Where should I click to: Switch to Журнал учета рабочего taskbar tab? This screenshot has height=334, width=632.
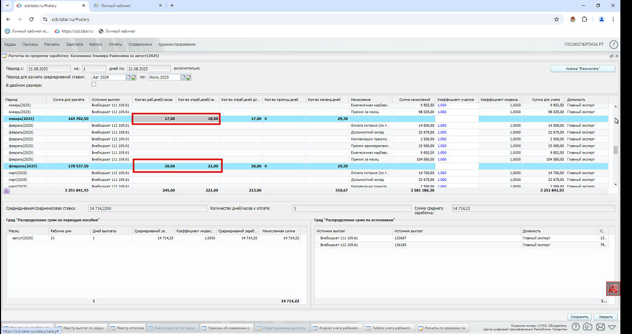click(x=337, y=328)
